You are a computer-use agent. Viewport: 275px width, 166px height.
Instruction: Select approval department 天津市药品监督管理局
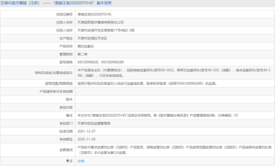click(x=94, y=123)
